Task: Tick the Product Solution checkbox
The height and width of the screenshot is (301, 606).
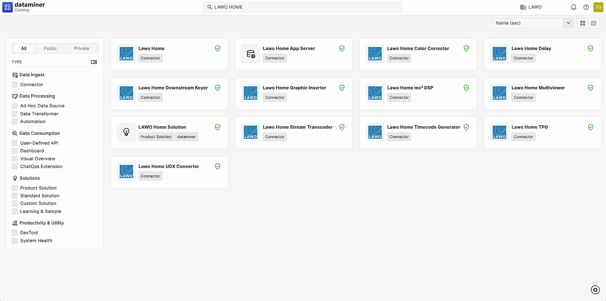Action: pos(15,188)
